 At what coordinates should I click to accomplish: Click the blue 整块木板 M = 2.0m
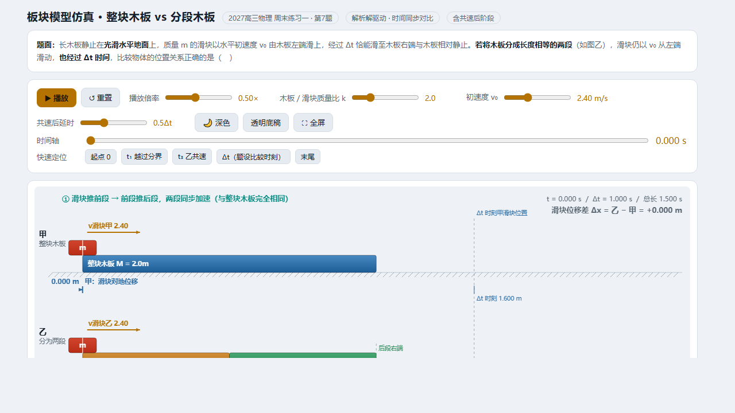[x=229, y=264]
